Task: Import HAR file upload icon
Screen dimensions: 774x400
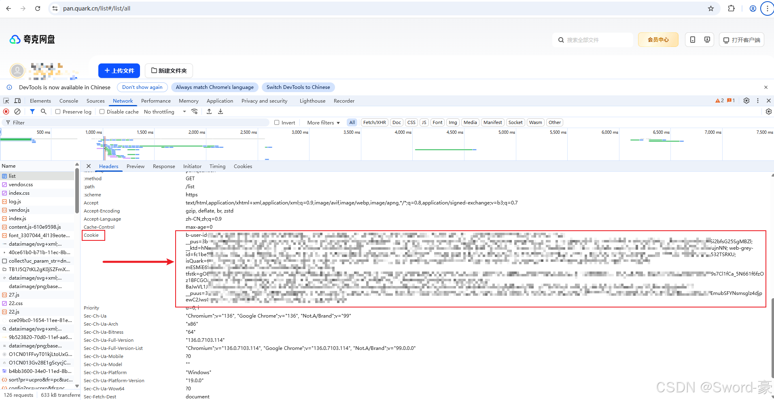Action: tap(209, 112)
